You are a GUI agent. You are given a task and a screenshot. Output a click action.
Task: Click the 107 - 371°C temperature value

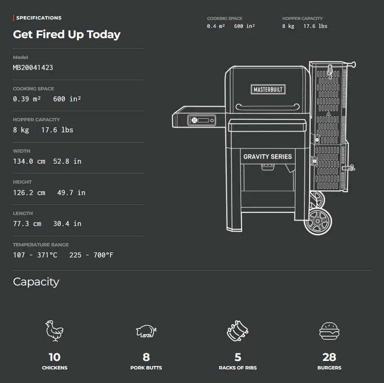tap(35, 255)
